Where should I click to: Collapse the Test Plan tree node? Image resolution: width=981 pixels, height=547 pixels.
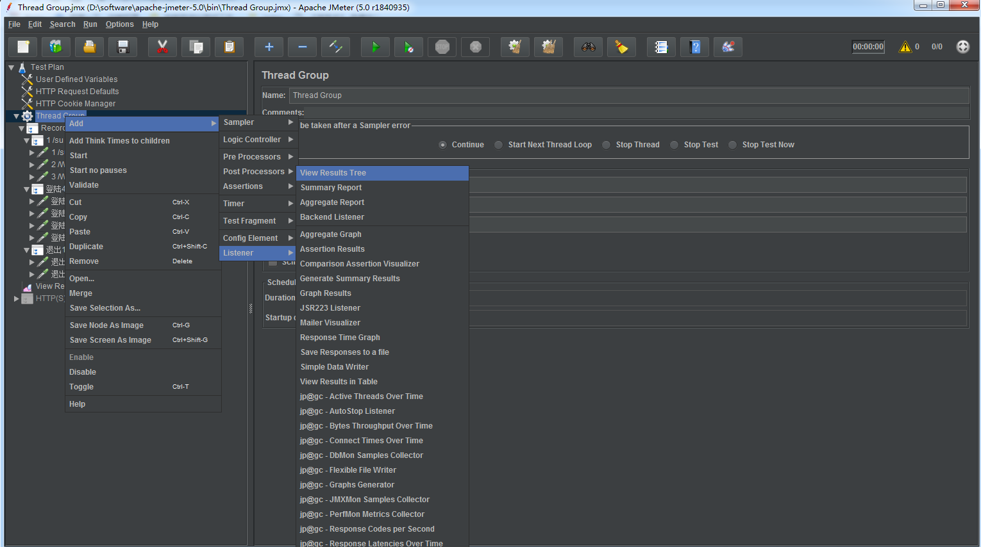tap(11, 67)
